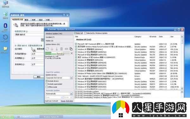Toggle the Select all checkbox
190x119 pixels.
[75, 33]
